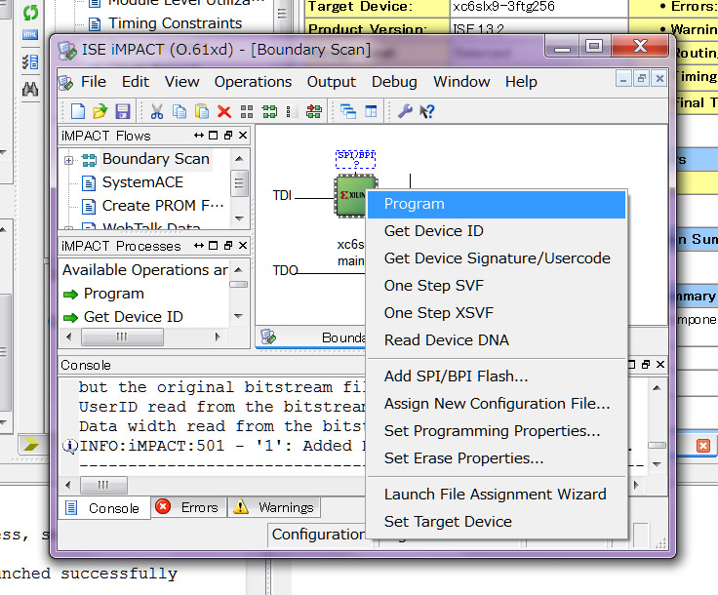The height and width of the screenshot is (595, 718).
Task: Expand the Boundary Scan tree node
Action: (x=68, y=160)
